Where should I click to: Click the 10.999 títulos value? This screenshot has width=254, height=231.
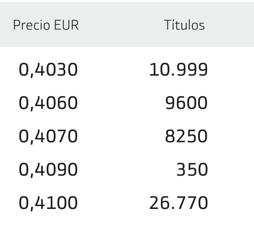pyautogui.click(x=178, y=69)
